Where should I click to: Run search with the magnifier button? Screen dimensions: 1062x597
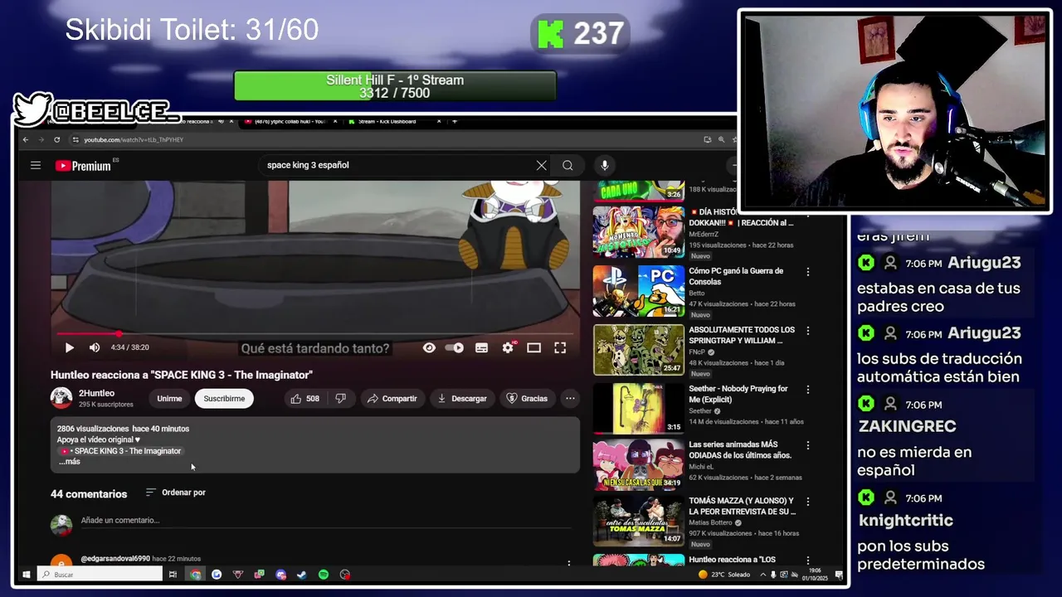pos(568,165)
